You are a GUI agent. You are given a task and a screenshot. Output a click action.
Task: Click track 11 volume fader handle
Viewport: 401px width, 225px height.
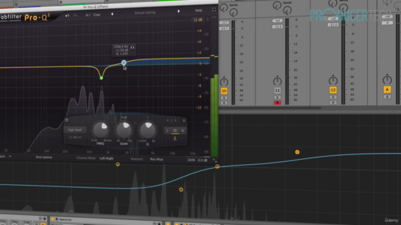(291, 49)
